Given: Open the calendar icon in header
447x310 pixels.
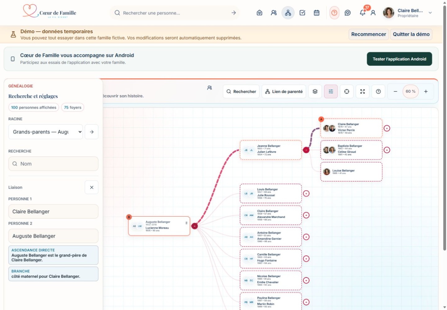Looking at the screenshot, I should pyautogui.click(x=317, y=13).
